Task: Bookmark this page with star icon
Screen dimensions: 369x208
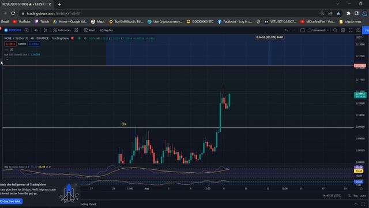Action: 338,13
